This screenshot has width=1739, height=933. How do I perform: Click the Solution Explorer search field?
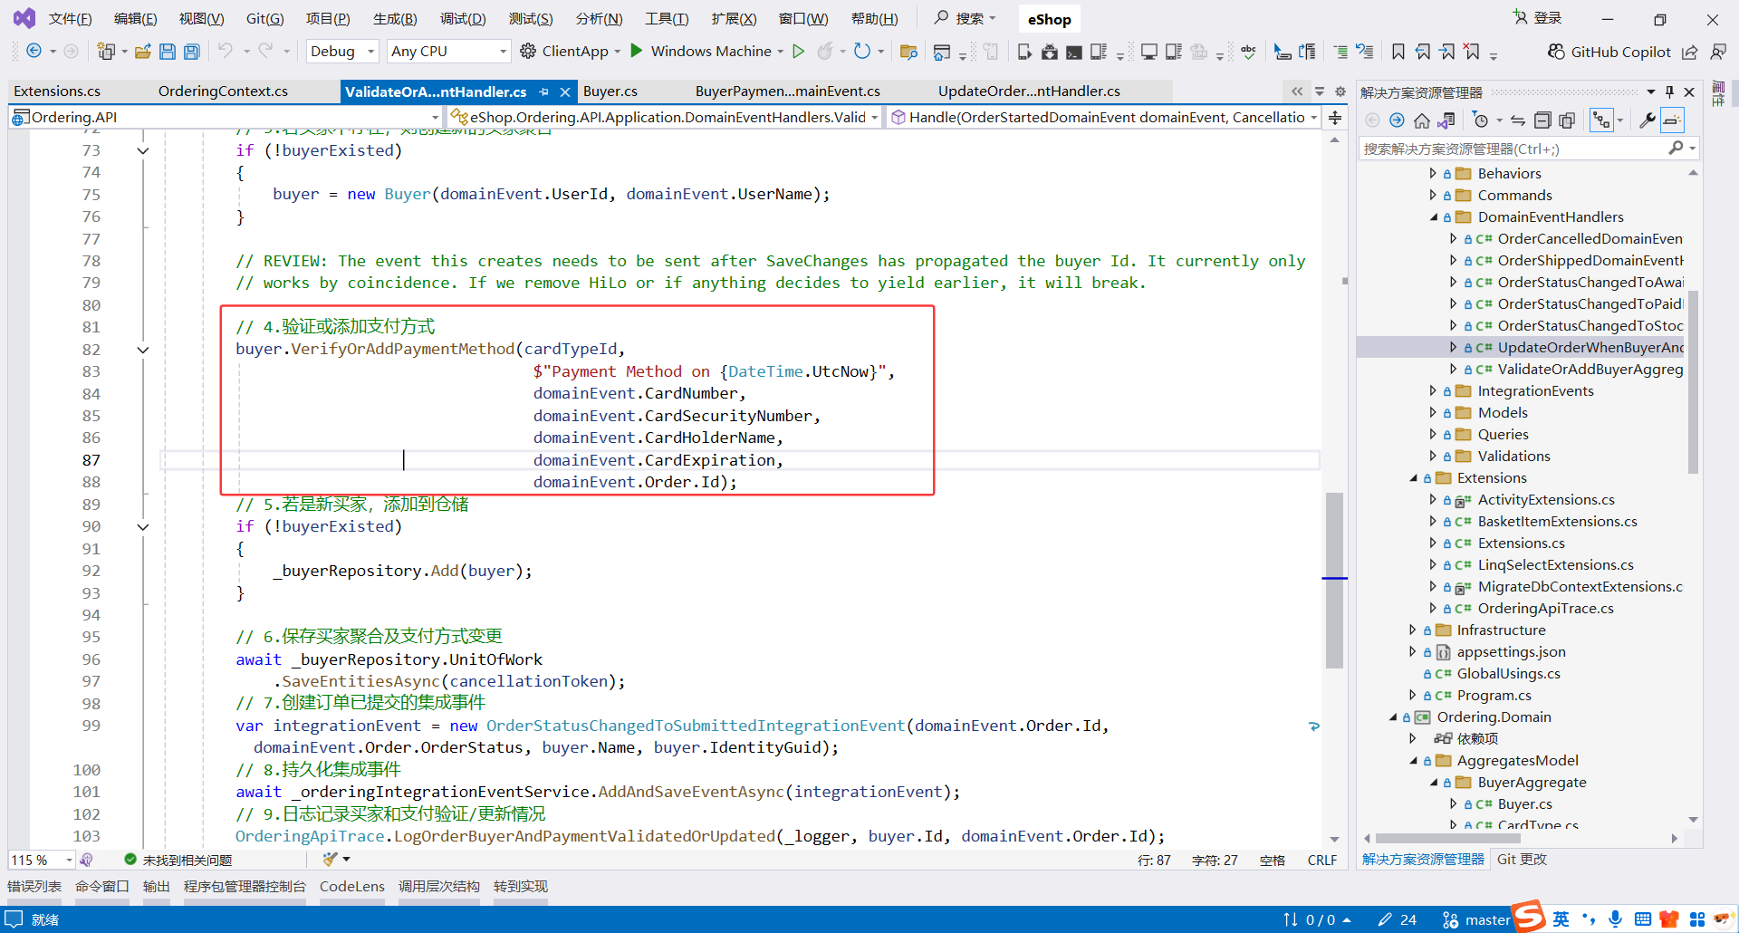(1514, 149)
